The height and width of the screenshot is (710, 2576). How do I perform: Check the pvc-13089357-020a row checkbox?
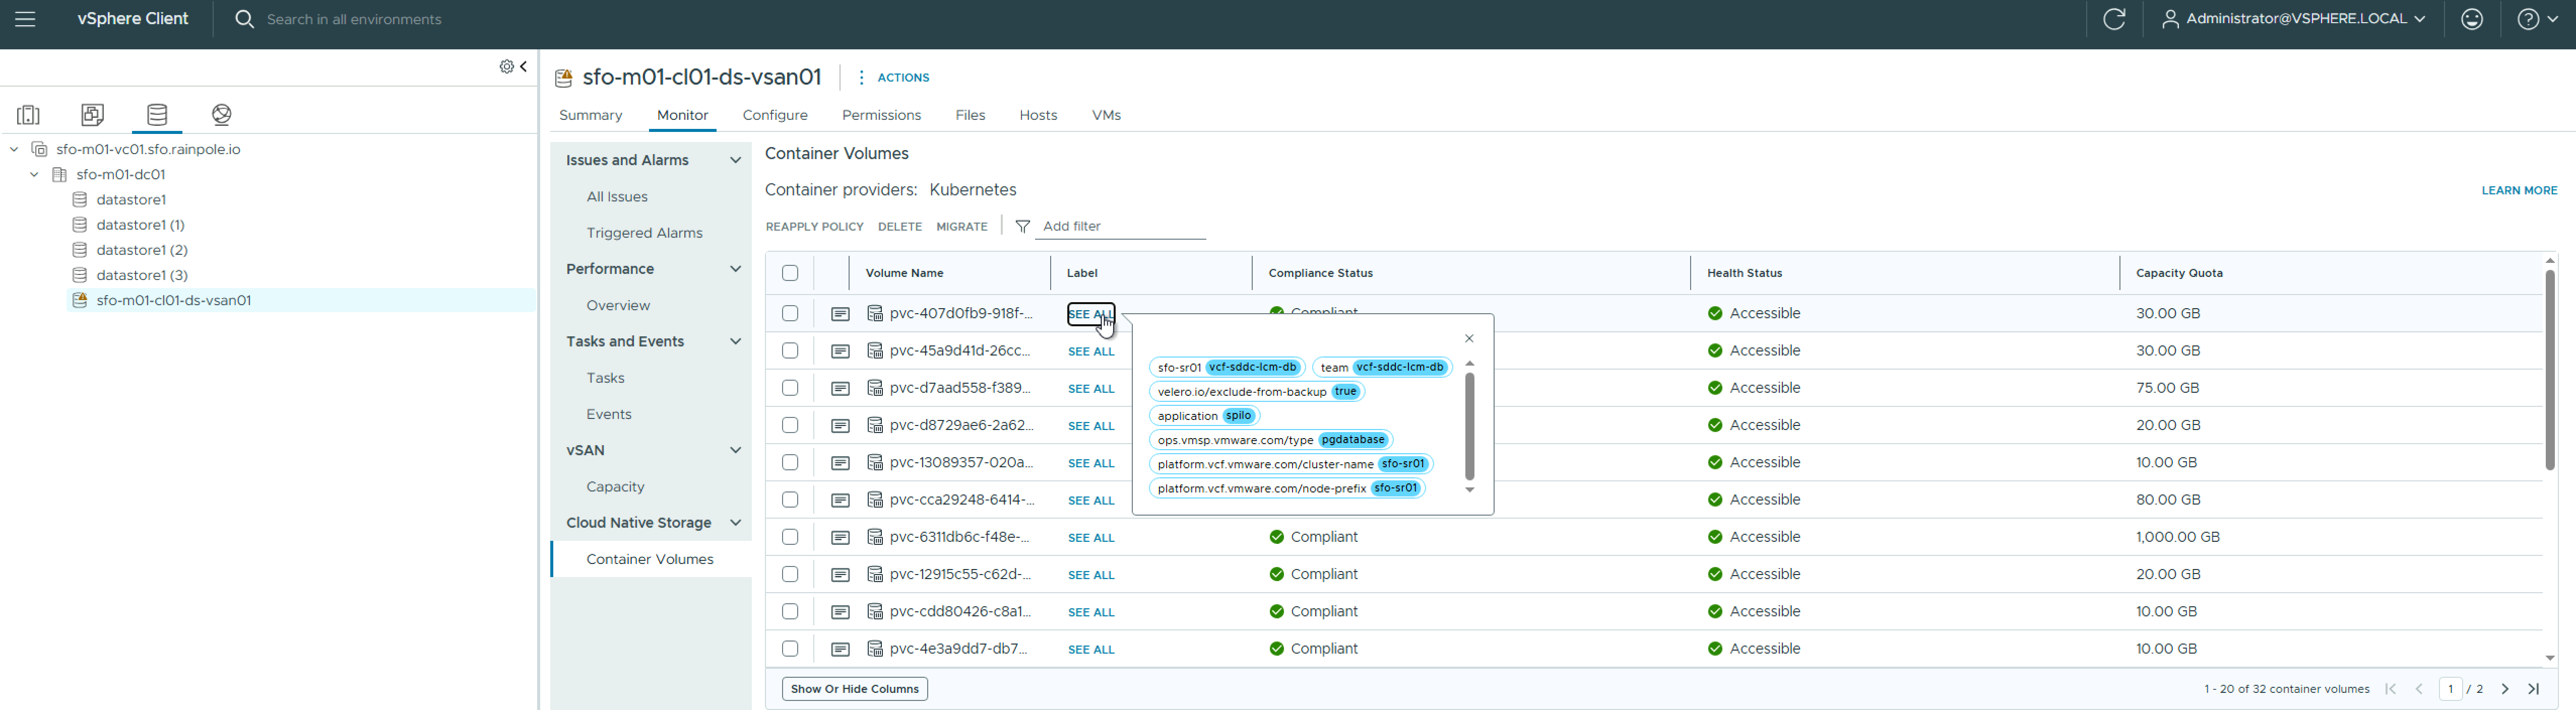[x=790, y=462]
